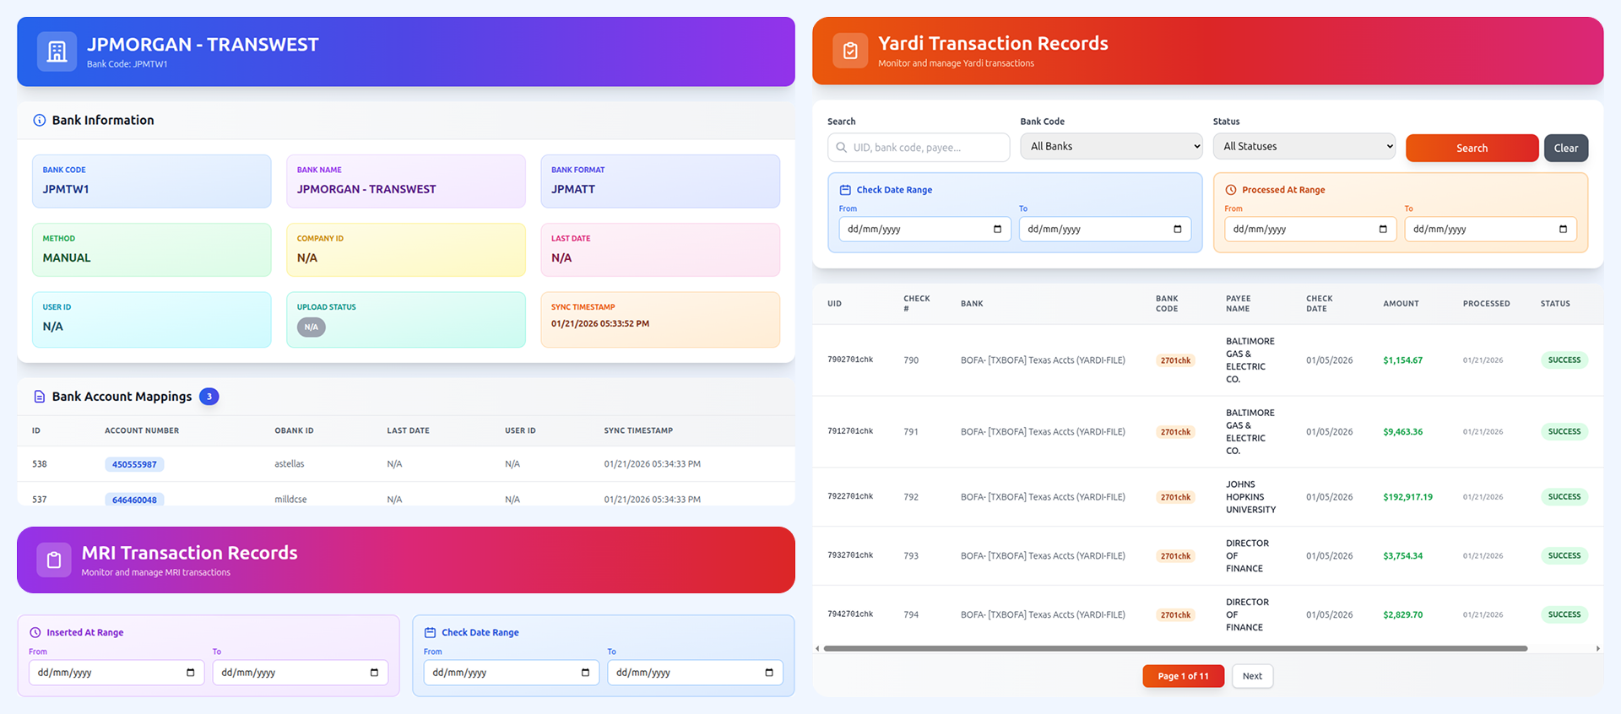Click SUCCESS status for check 790
This screenshot has height=714, width=1621.
[1564, 360]
